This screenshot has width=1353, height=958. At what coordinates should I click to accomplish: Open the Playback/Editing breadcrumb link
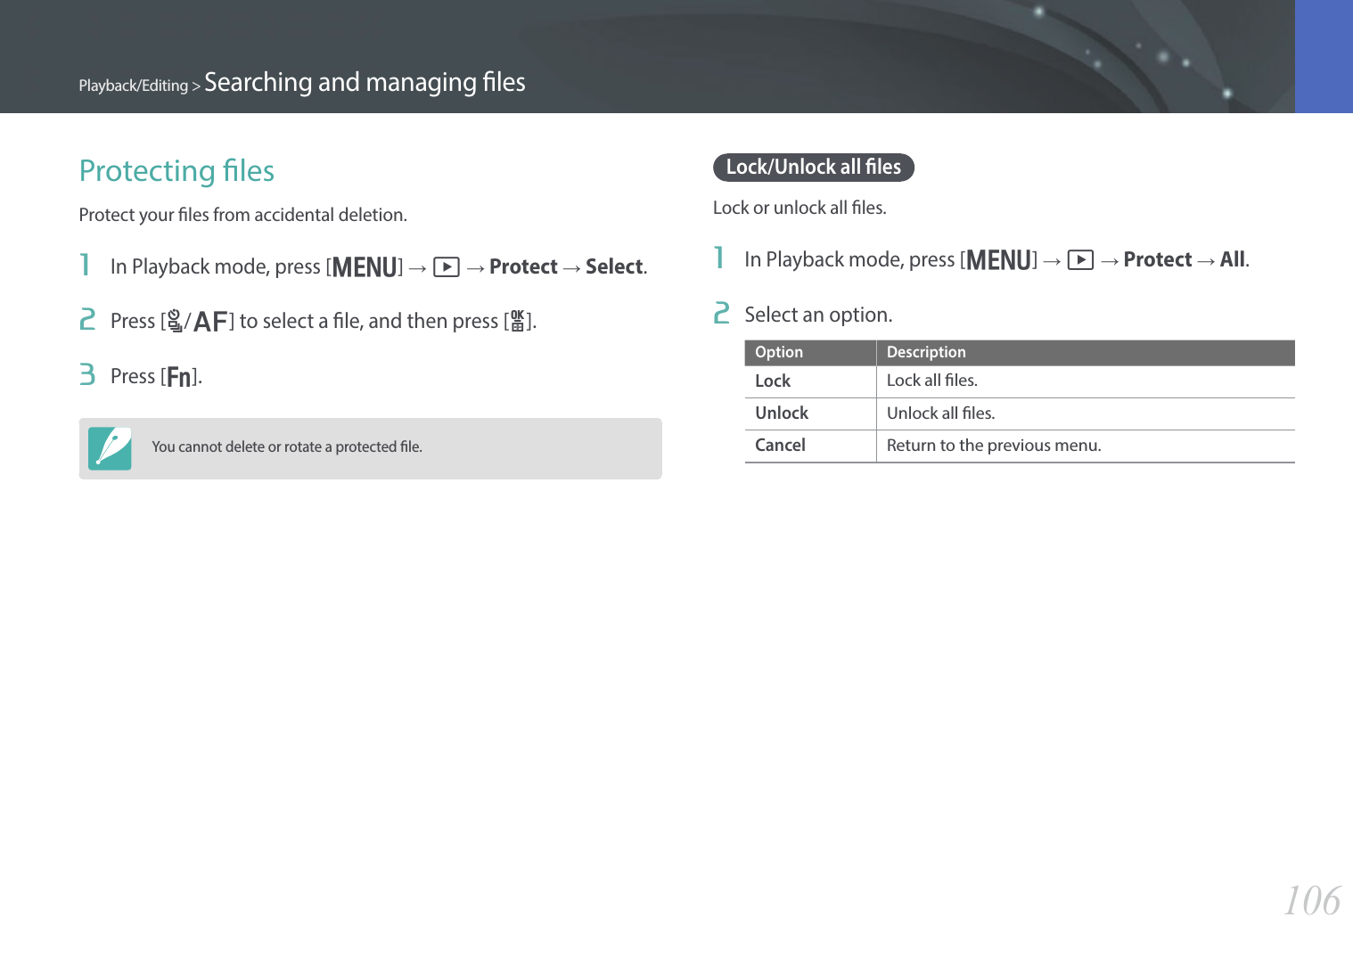coord(133,86)
